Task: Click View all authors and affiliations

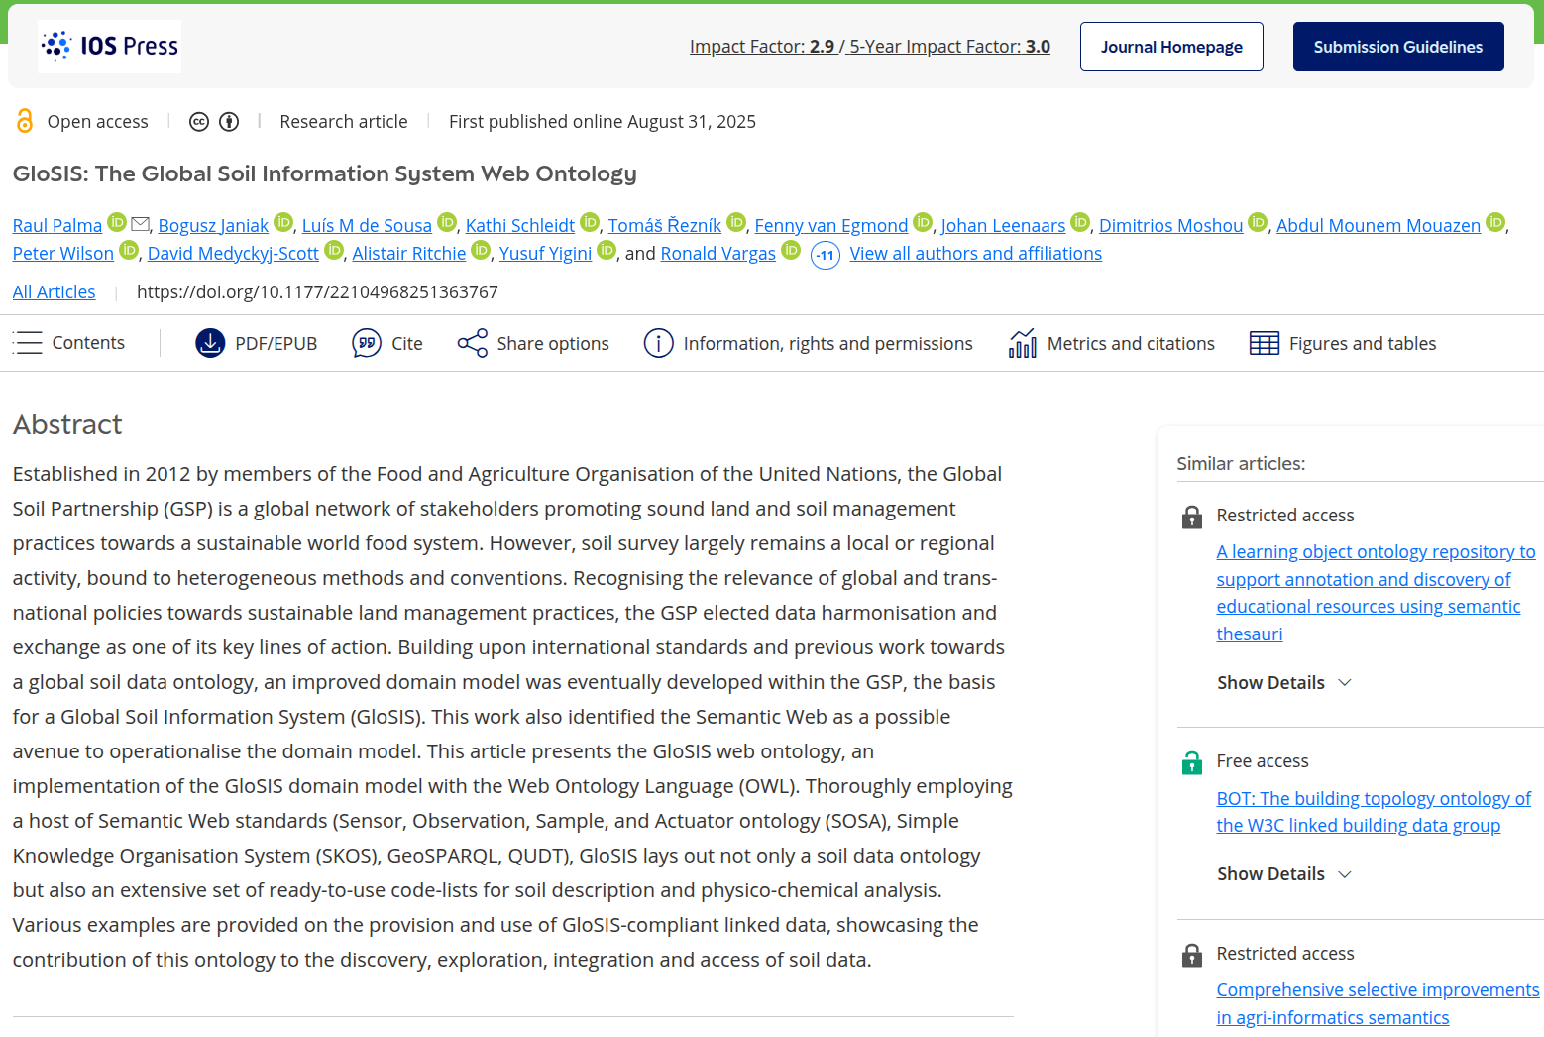Action: pyautogui.click(x=976, y=254)
